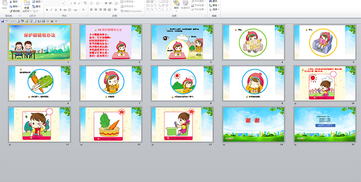Viewport: 361px width, 182px height.
Task: Open the Arrange (排列) tool
Action: point(176,5)
